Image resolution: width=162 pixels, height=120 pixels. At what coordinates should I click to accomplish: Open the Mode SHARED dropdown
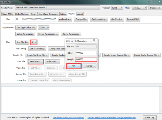pyautogui.click(x=145, y=8)
